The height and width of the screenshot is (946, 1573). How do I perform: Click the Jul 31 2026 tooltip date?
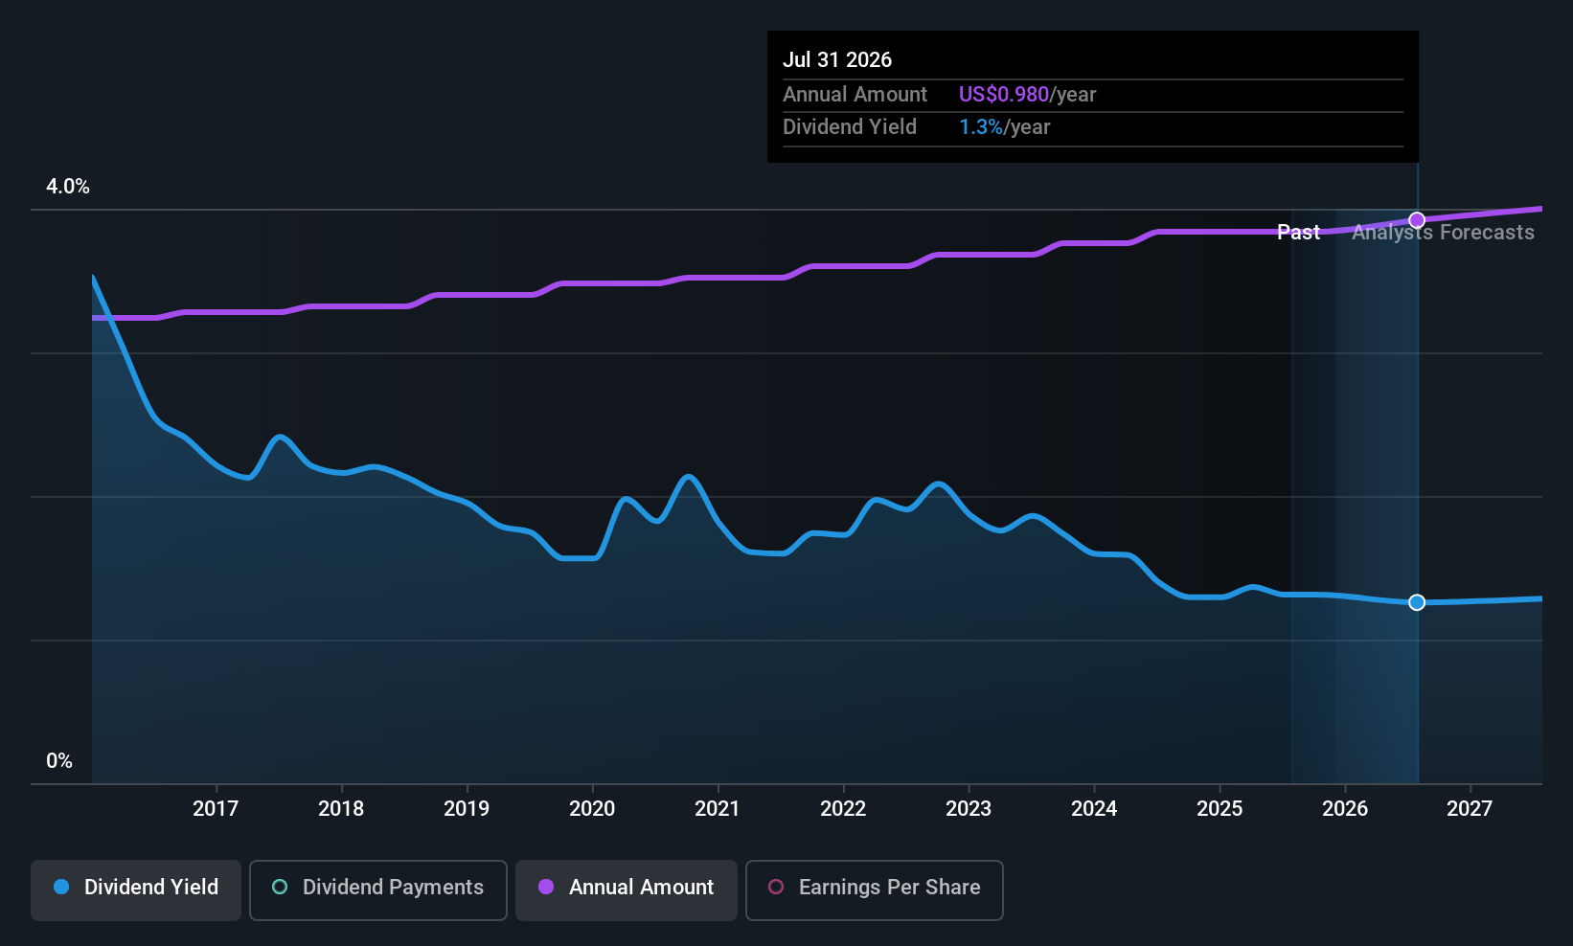[x=837, y=60]
